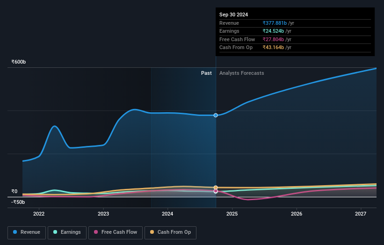The height and width of the screenshot is (245, 384).
Task: Click the -₹50b y-axis label
Action: (18, 202)
